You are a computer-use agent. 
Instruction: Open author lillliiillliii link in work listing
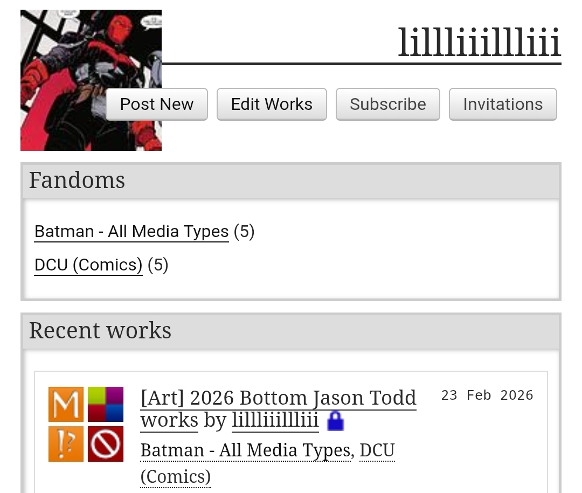(275, 420)
